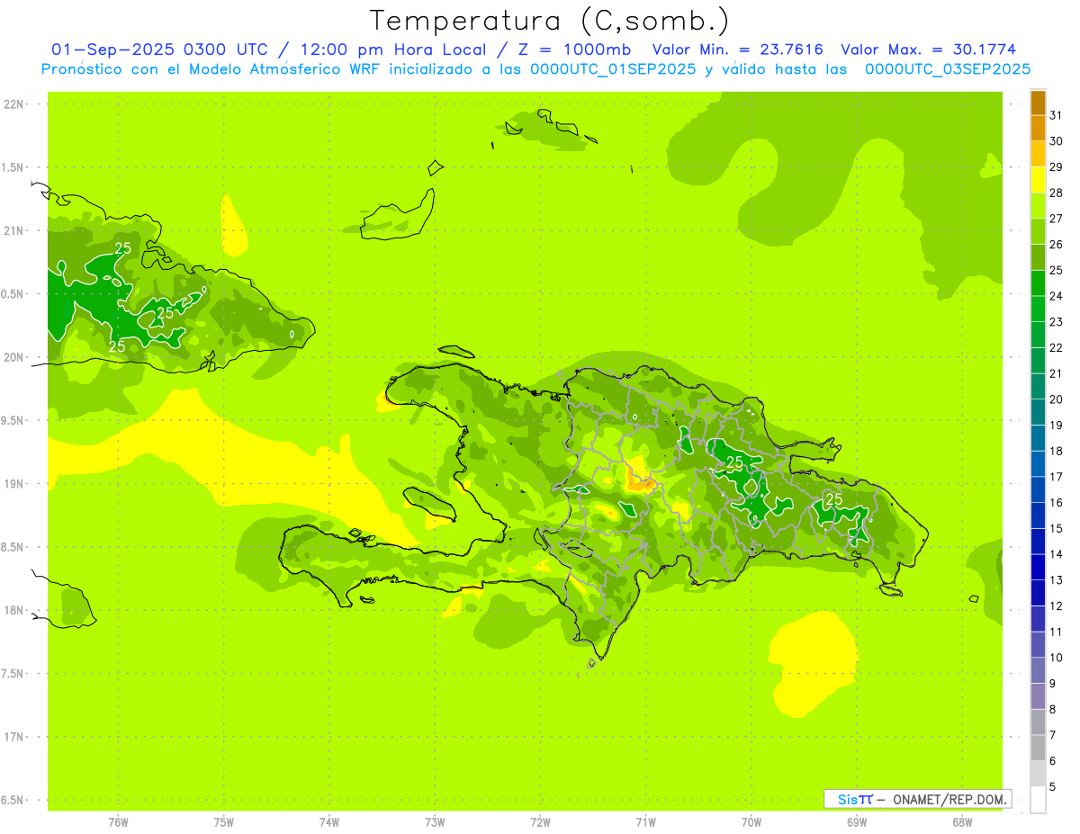Screen dimensions: 1080x834
Task: Click the orange color bar swatch between 30 and 31
Action: tap(1038, 129)
